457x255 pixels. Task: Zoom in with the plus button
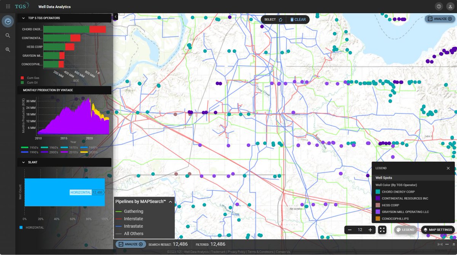point(370,230)
